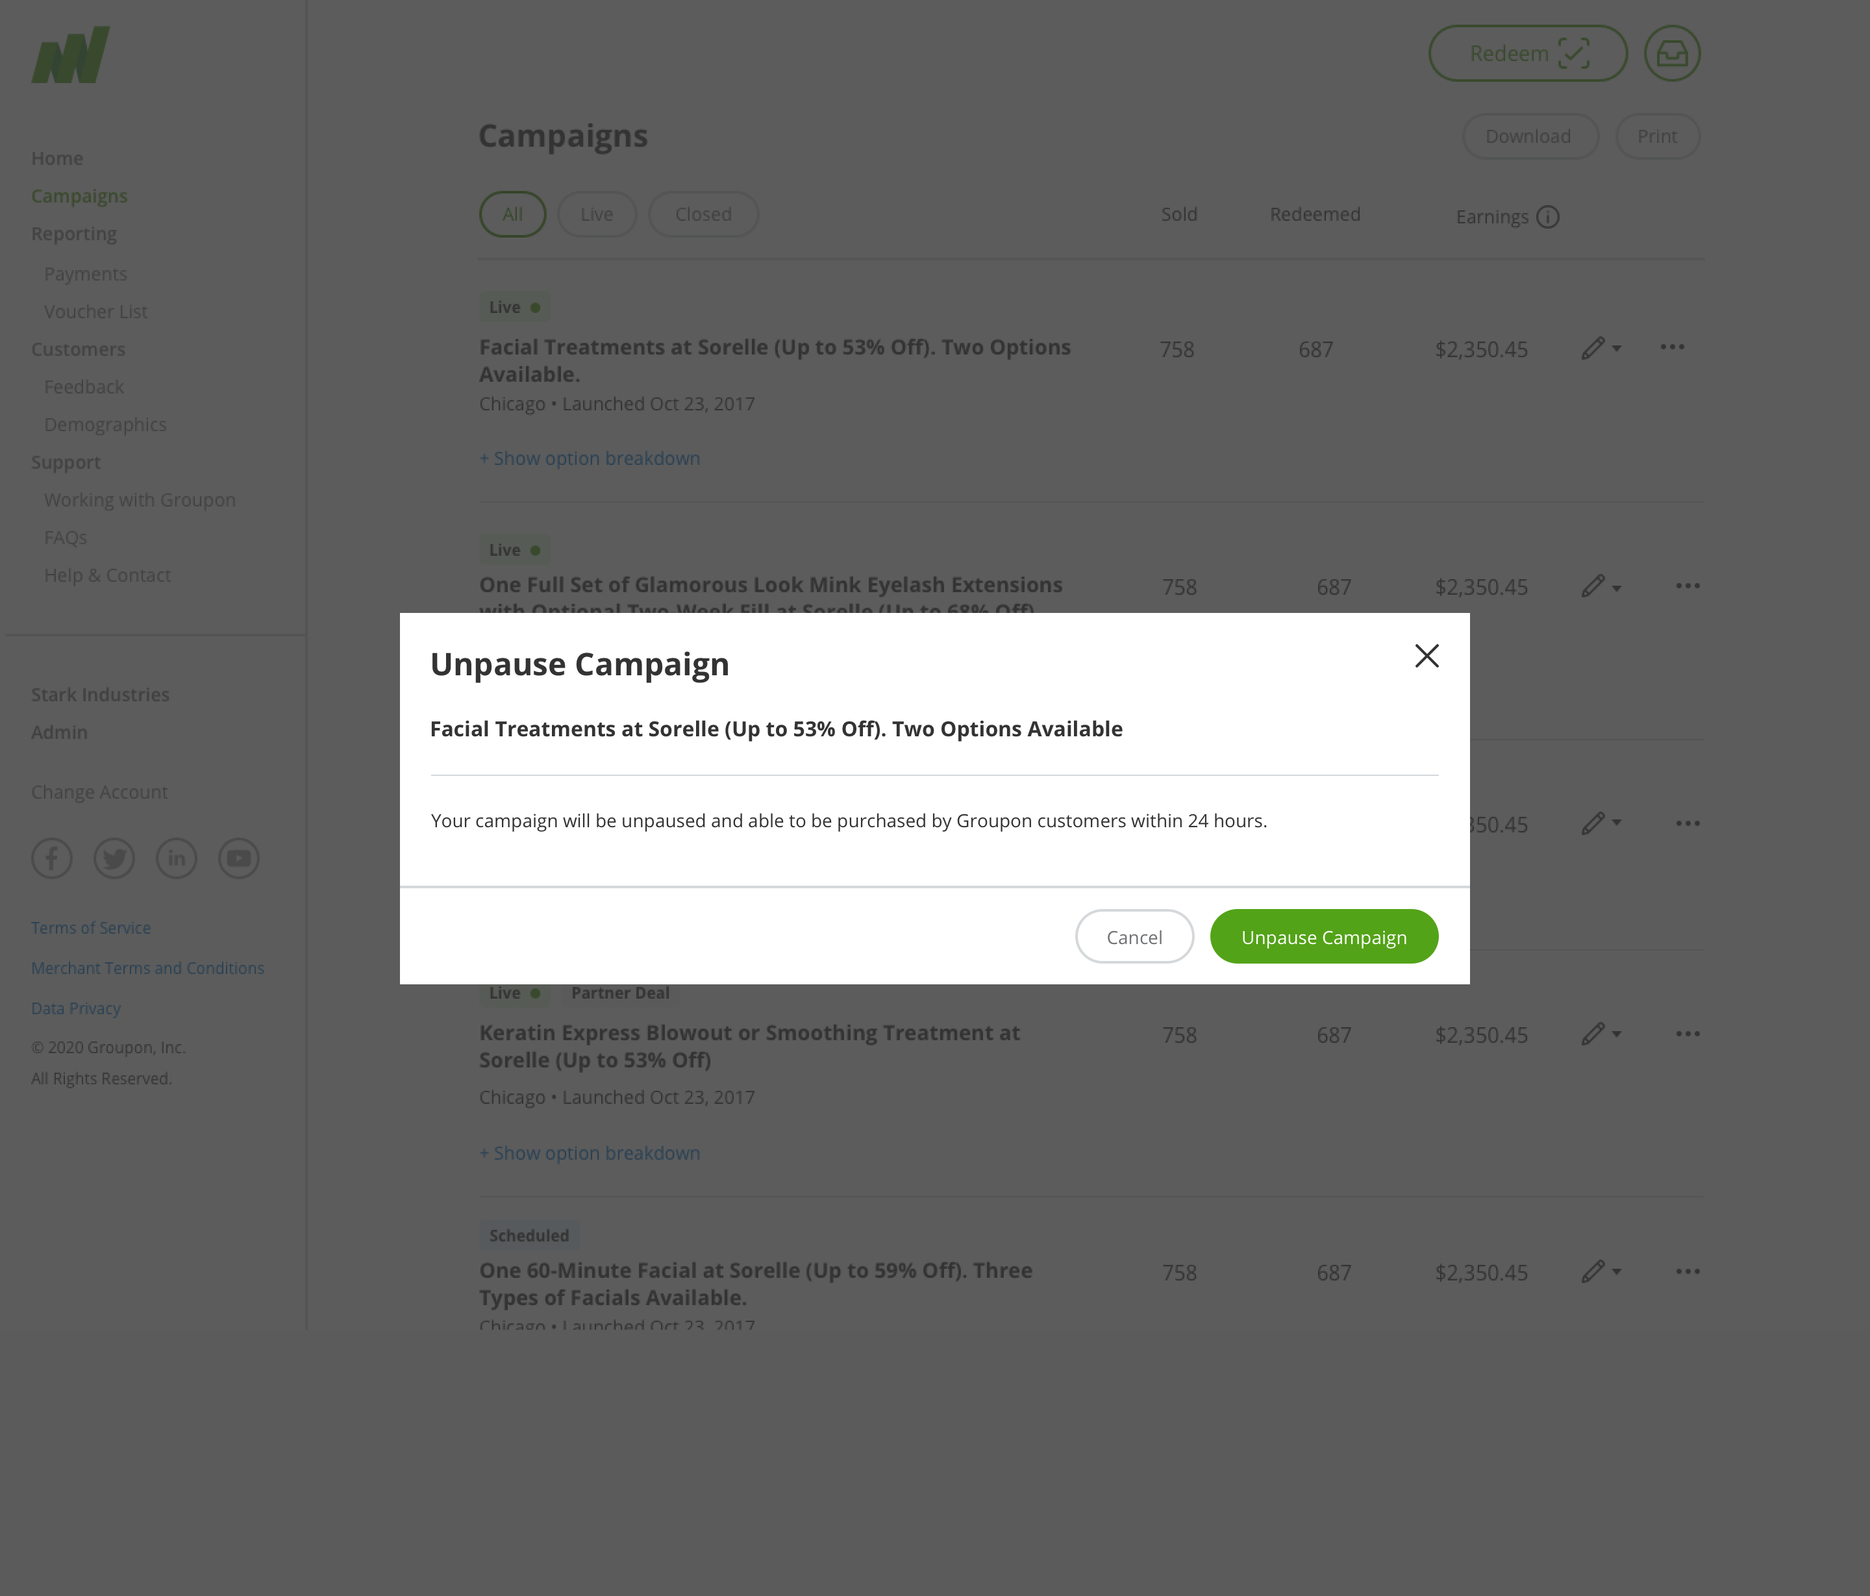Expand the option breakdown for Keratin Express Blowout
The height and width of the screenshot is (1596, 1870).
(x=590, y=1153)
